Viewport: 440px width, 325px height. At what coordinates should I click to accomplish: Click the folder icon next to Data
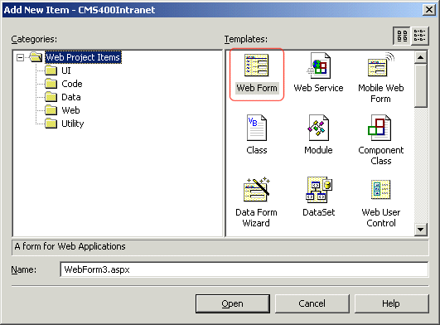tap(51, 97)
